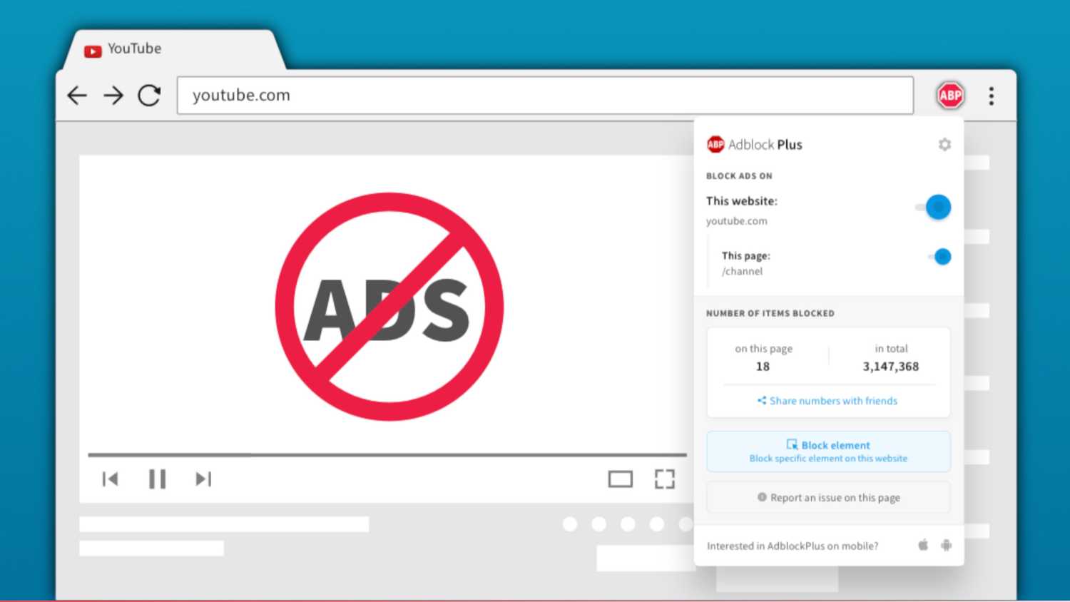Select the theater mode icon in the player
The width and height of the screenshot is (1070, 602).
click(620, 479)
